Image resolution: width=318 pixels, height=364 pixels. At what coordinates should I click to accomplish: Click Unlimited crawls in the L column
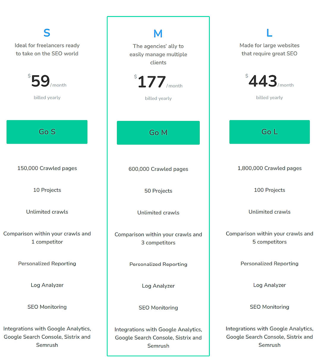(269, 212)
